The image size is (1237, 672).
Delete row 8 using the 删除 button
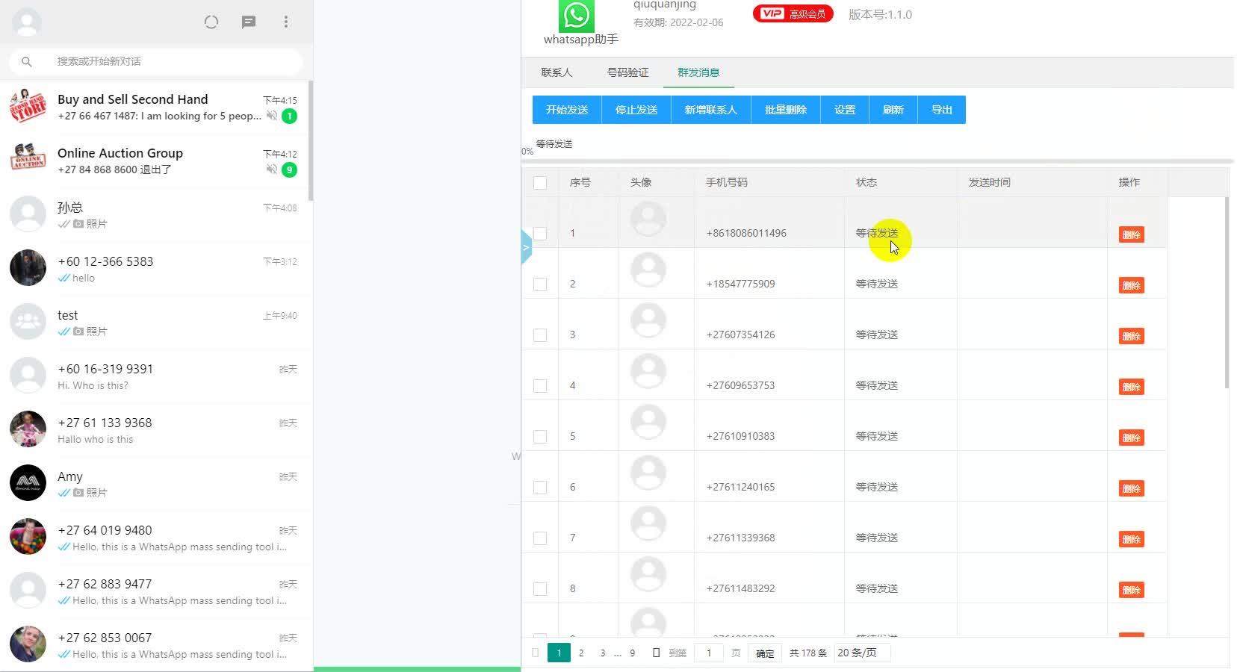coord(1131,590)
